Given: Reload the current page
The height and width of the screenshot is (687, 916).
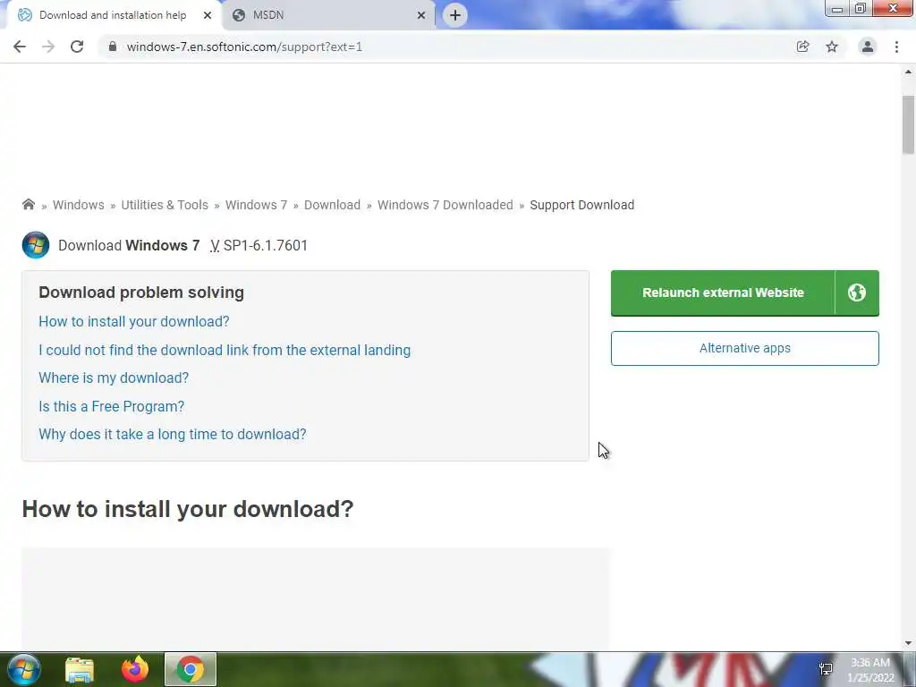Looking at the screenshot, I should point(77,47).
